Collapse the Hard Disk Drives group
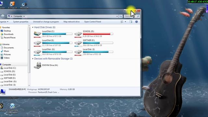208x117 pixels. (x=32, y=27)
